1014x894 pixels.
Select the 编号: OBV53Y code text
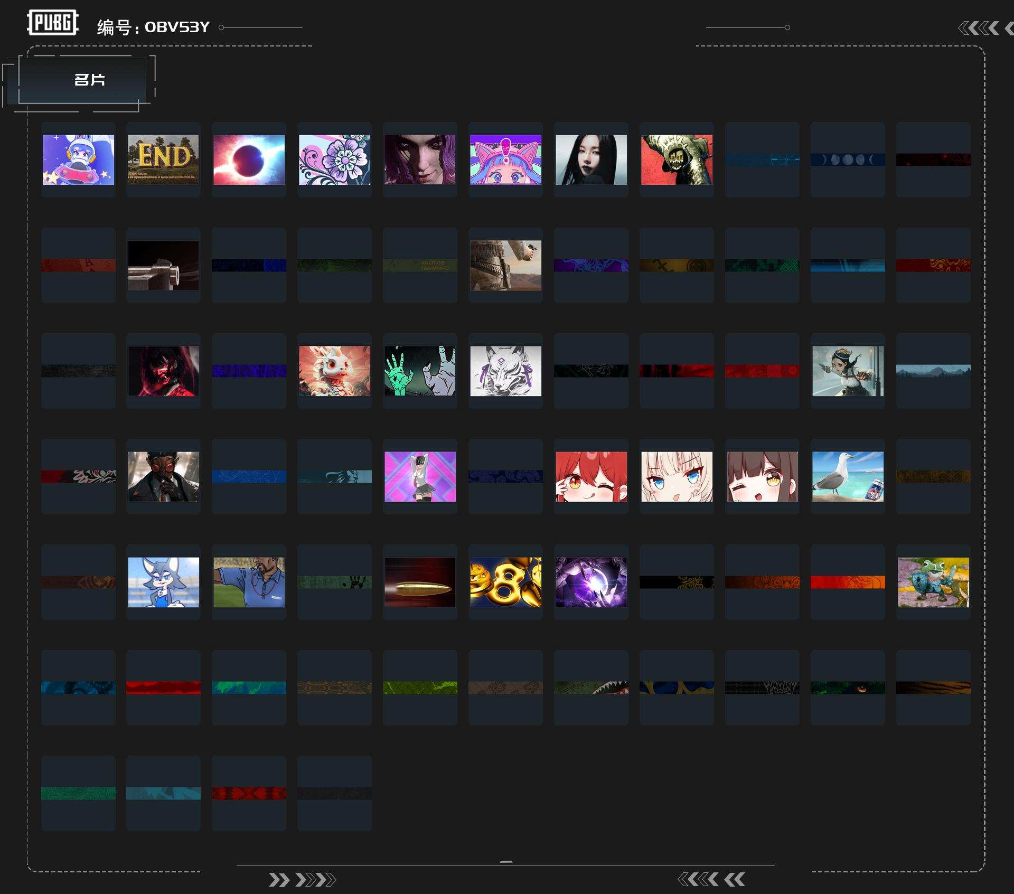[153, 27]
